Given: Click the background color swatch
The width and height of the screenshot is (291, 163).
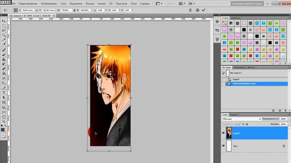Looking at the screenshot, I should click(5, 132).
